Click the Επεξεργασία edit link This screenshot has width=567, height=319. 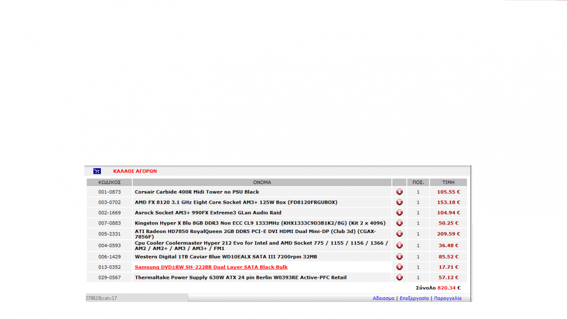coord(414,298)
